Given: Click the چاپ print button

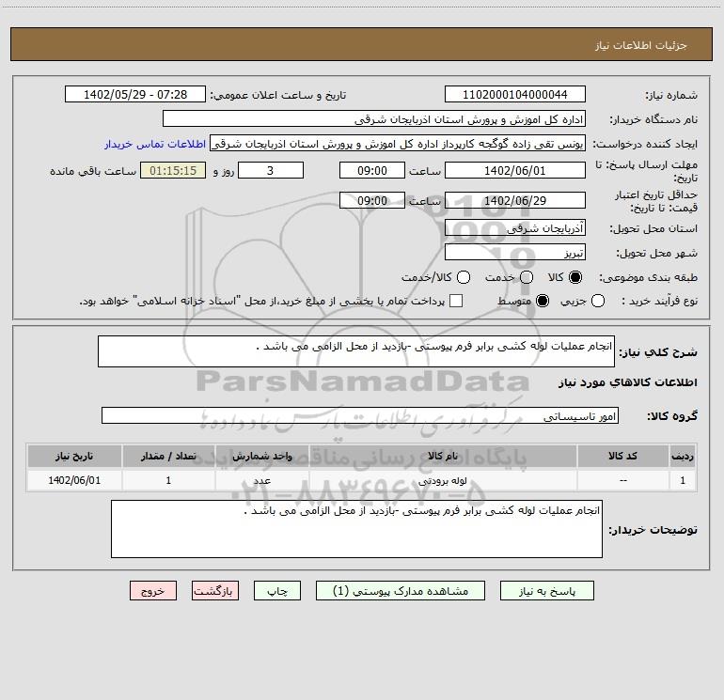Looking at the screenshot, I should [x=277, y=591].
